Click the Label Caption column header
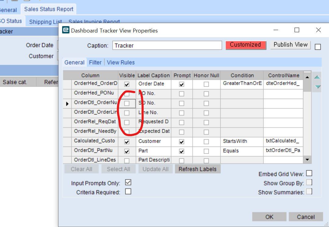 point(154,75)
